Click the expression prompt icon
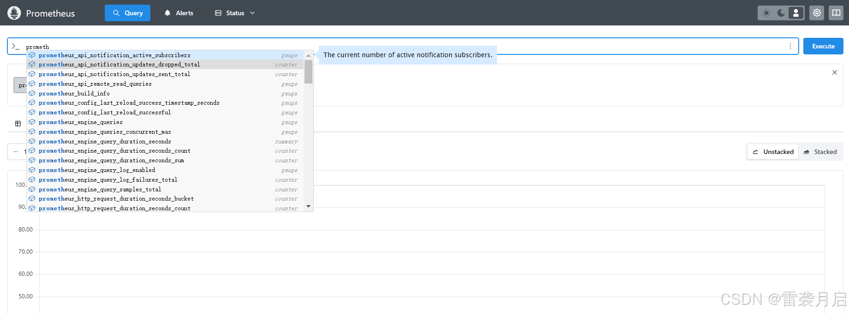Screen dimensions: 849x314 16,46
